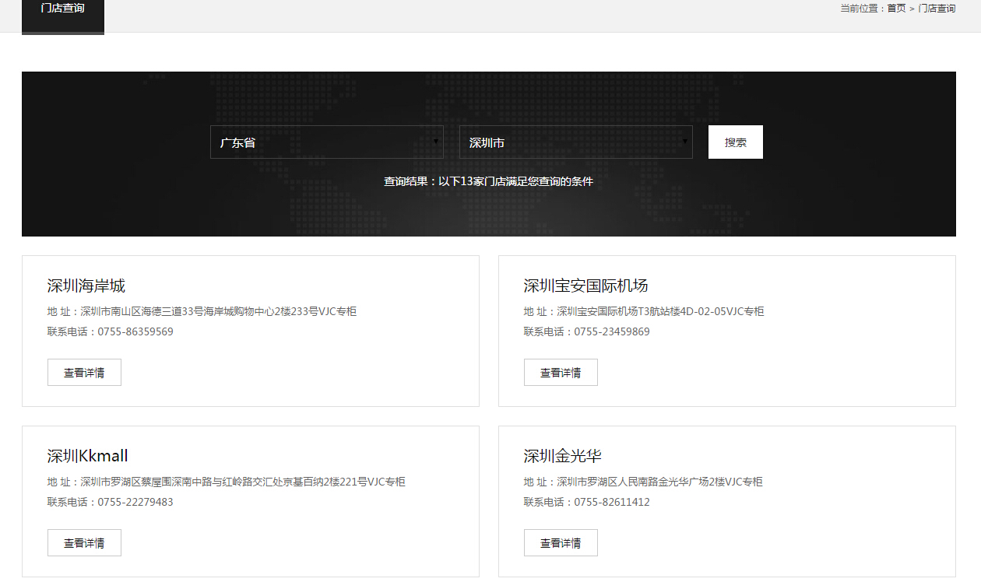Viewport: 981px width, 582px height.
Task: Select the T3航站楼 airport address line
Action: click(644, 311)
